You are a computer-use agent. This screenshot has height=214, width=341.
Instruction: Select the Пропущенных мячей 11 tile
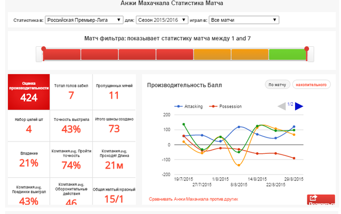click(114, 92)
